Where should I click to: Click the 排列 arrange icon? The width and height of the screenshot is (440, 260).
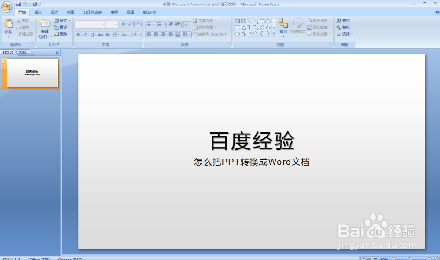(283, 23)
